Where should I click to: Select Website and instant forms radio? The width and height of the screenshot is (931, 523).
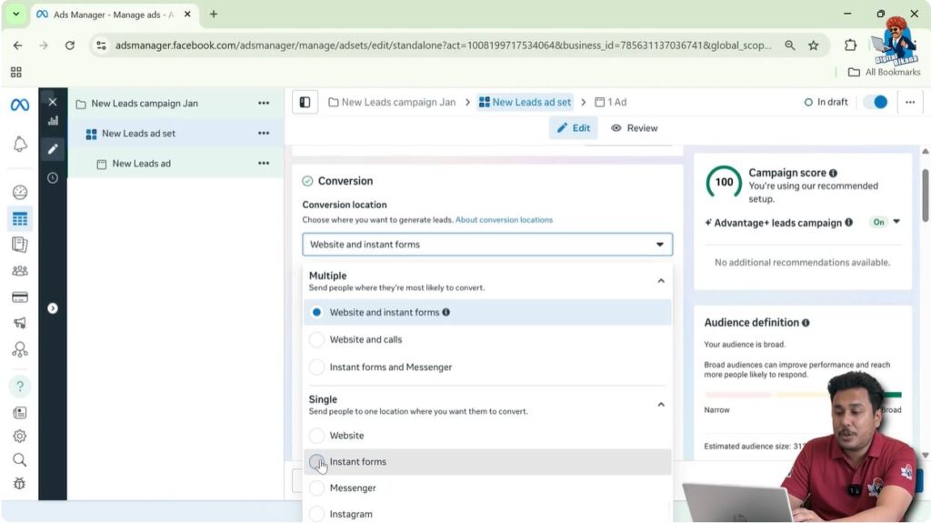[x=316, y=312]
